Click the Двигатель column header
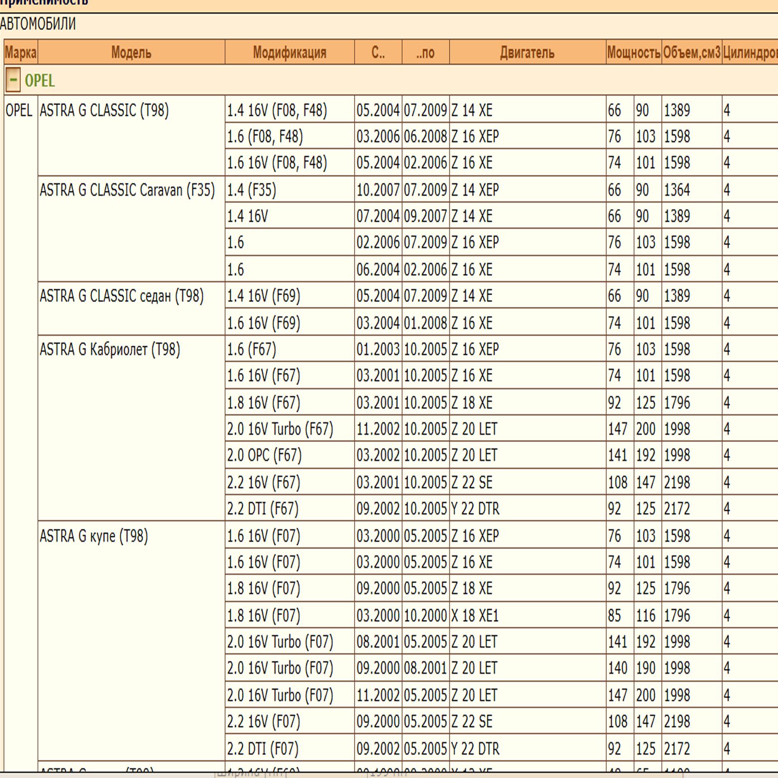Image resolution: width=778 pixels, height=778 pixels. (527, 53)
